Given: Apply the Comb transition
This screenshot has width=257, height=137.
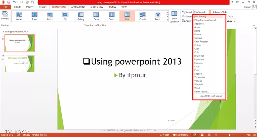Looking at the screenshot, I should [x=143, y=16].
